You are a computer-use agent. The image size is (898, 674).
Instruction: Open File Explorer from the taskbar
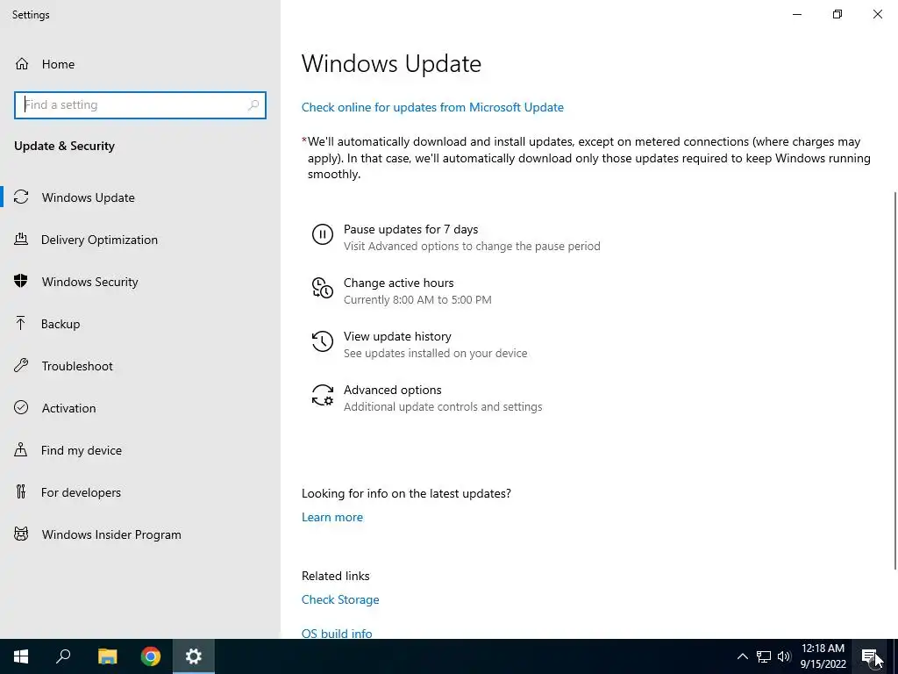tap(107, 656)
